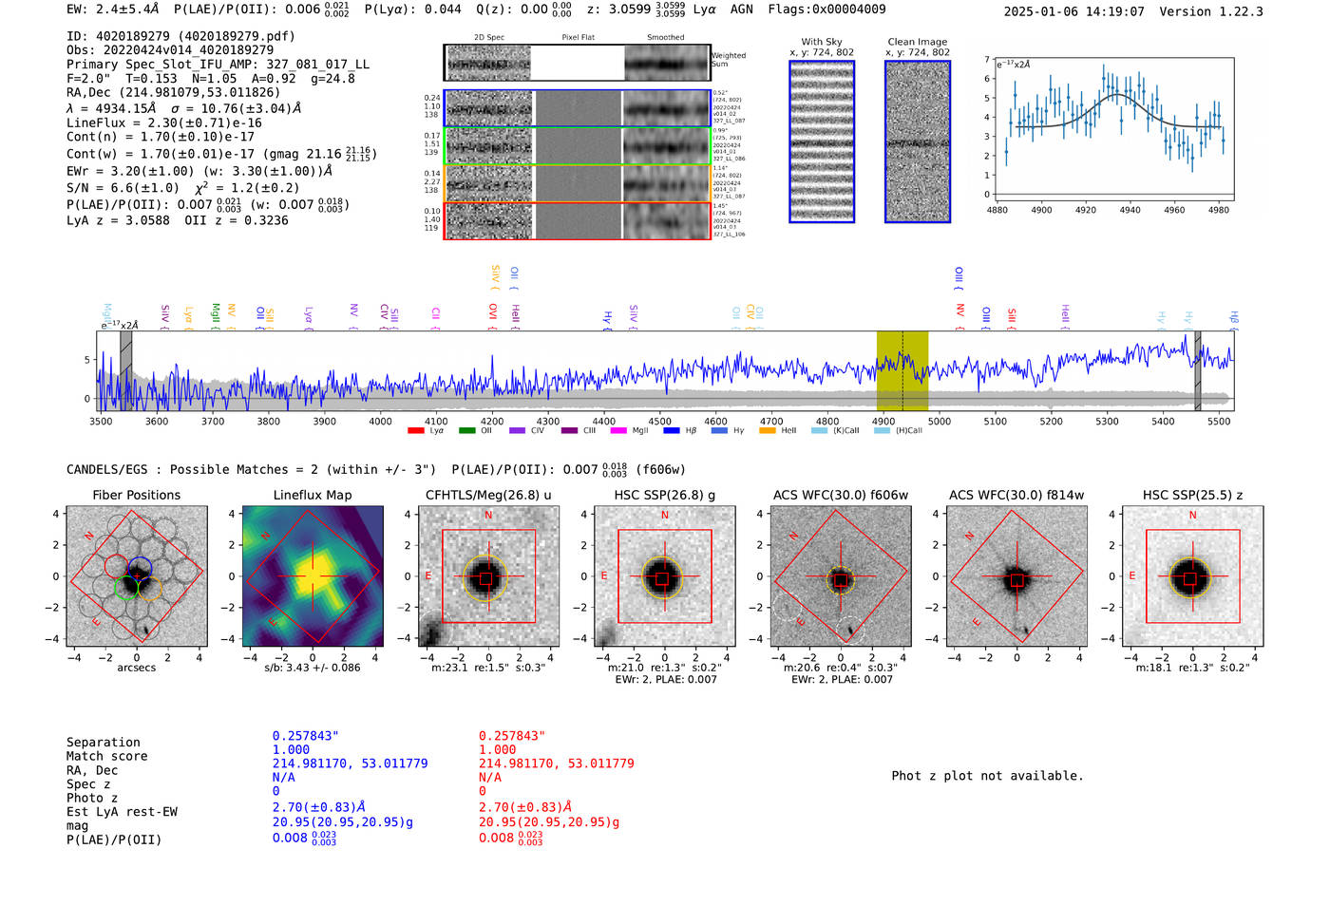Click the magenta CII line label

(x=436, y=316)
